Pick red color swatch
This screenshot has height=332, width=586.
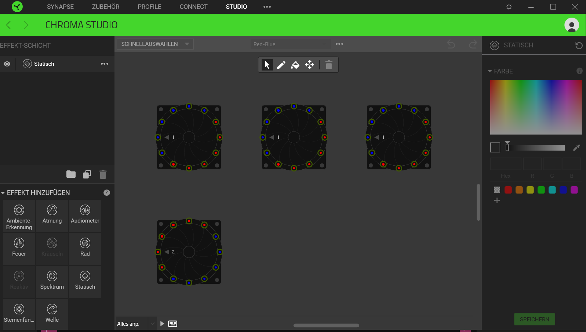(x=508, y=190)
